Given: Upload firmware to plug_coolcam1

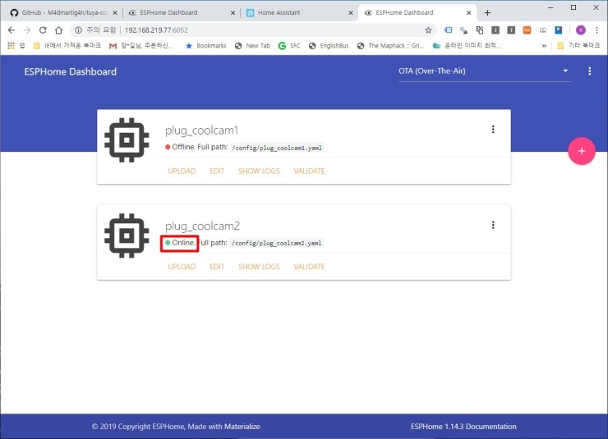Looking at the screenshot, I should coord(182,171).
